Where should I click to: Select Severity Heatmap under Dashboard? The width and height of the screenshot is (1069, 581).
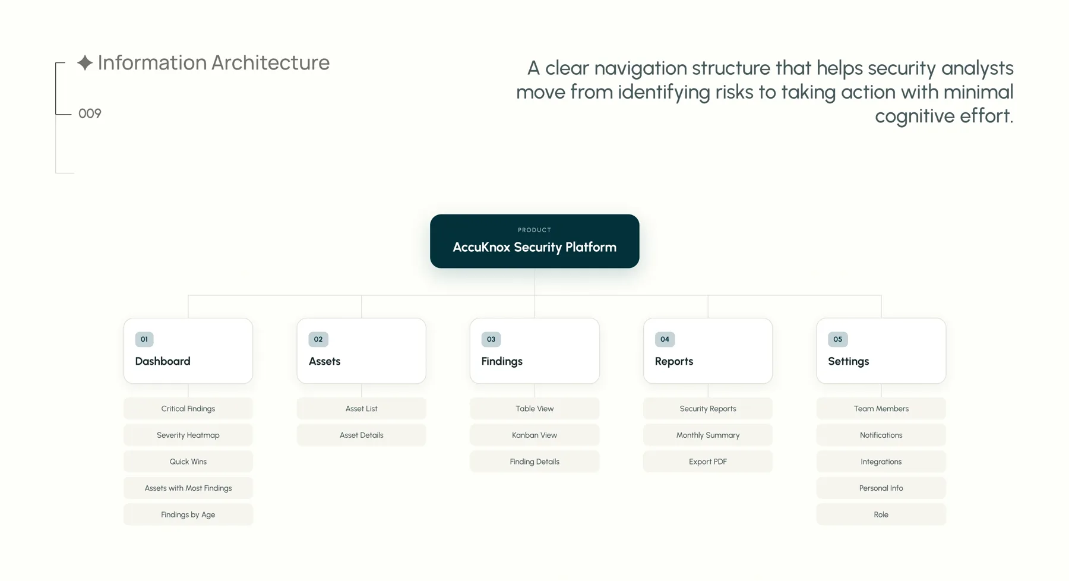(x=188, y=435)
